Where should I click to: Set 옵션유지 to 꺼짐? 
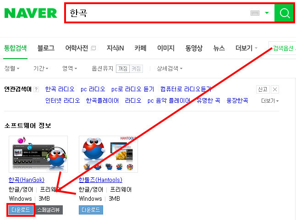pos(123,69)
